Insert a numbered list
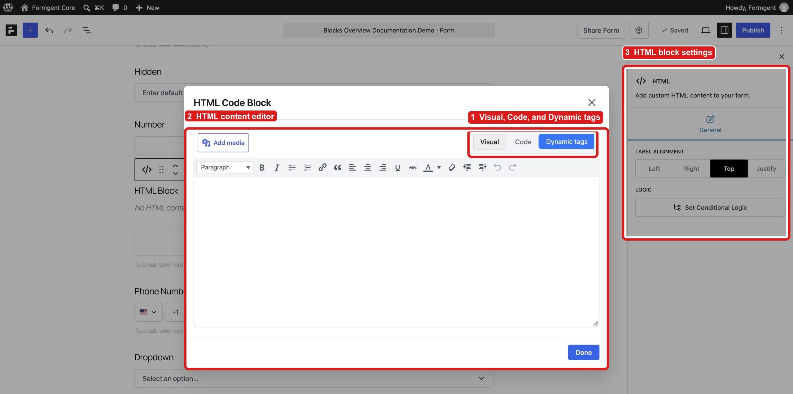 (x=307, y=167)
